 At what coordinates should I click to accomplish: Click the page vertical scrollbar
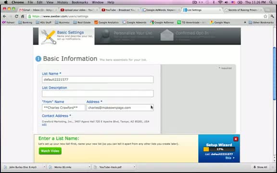point(274,74)
